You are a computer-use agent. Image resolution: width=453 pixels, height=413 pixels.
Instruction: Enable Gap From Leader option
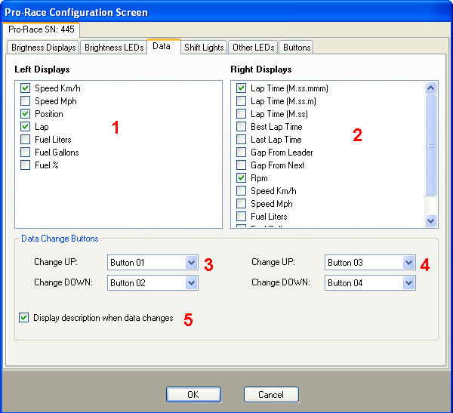click(242, 153)
